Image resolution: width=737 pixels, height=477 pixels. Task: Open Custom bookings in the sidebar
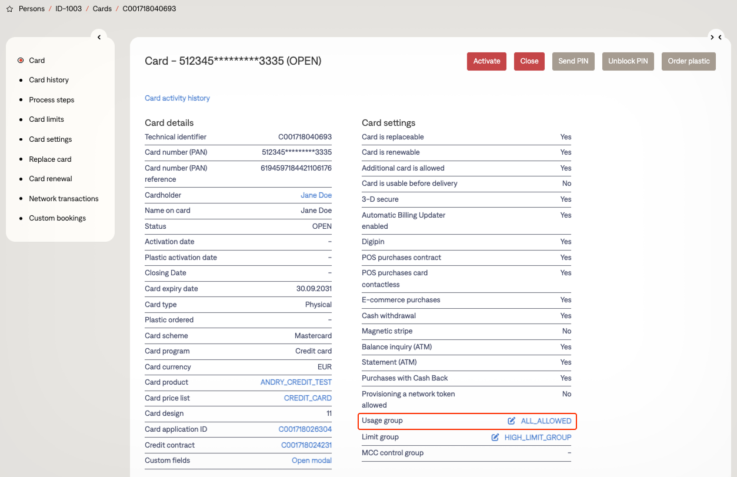tap(57, 218)
